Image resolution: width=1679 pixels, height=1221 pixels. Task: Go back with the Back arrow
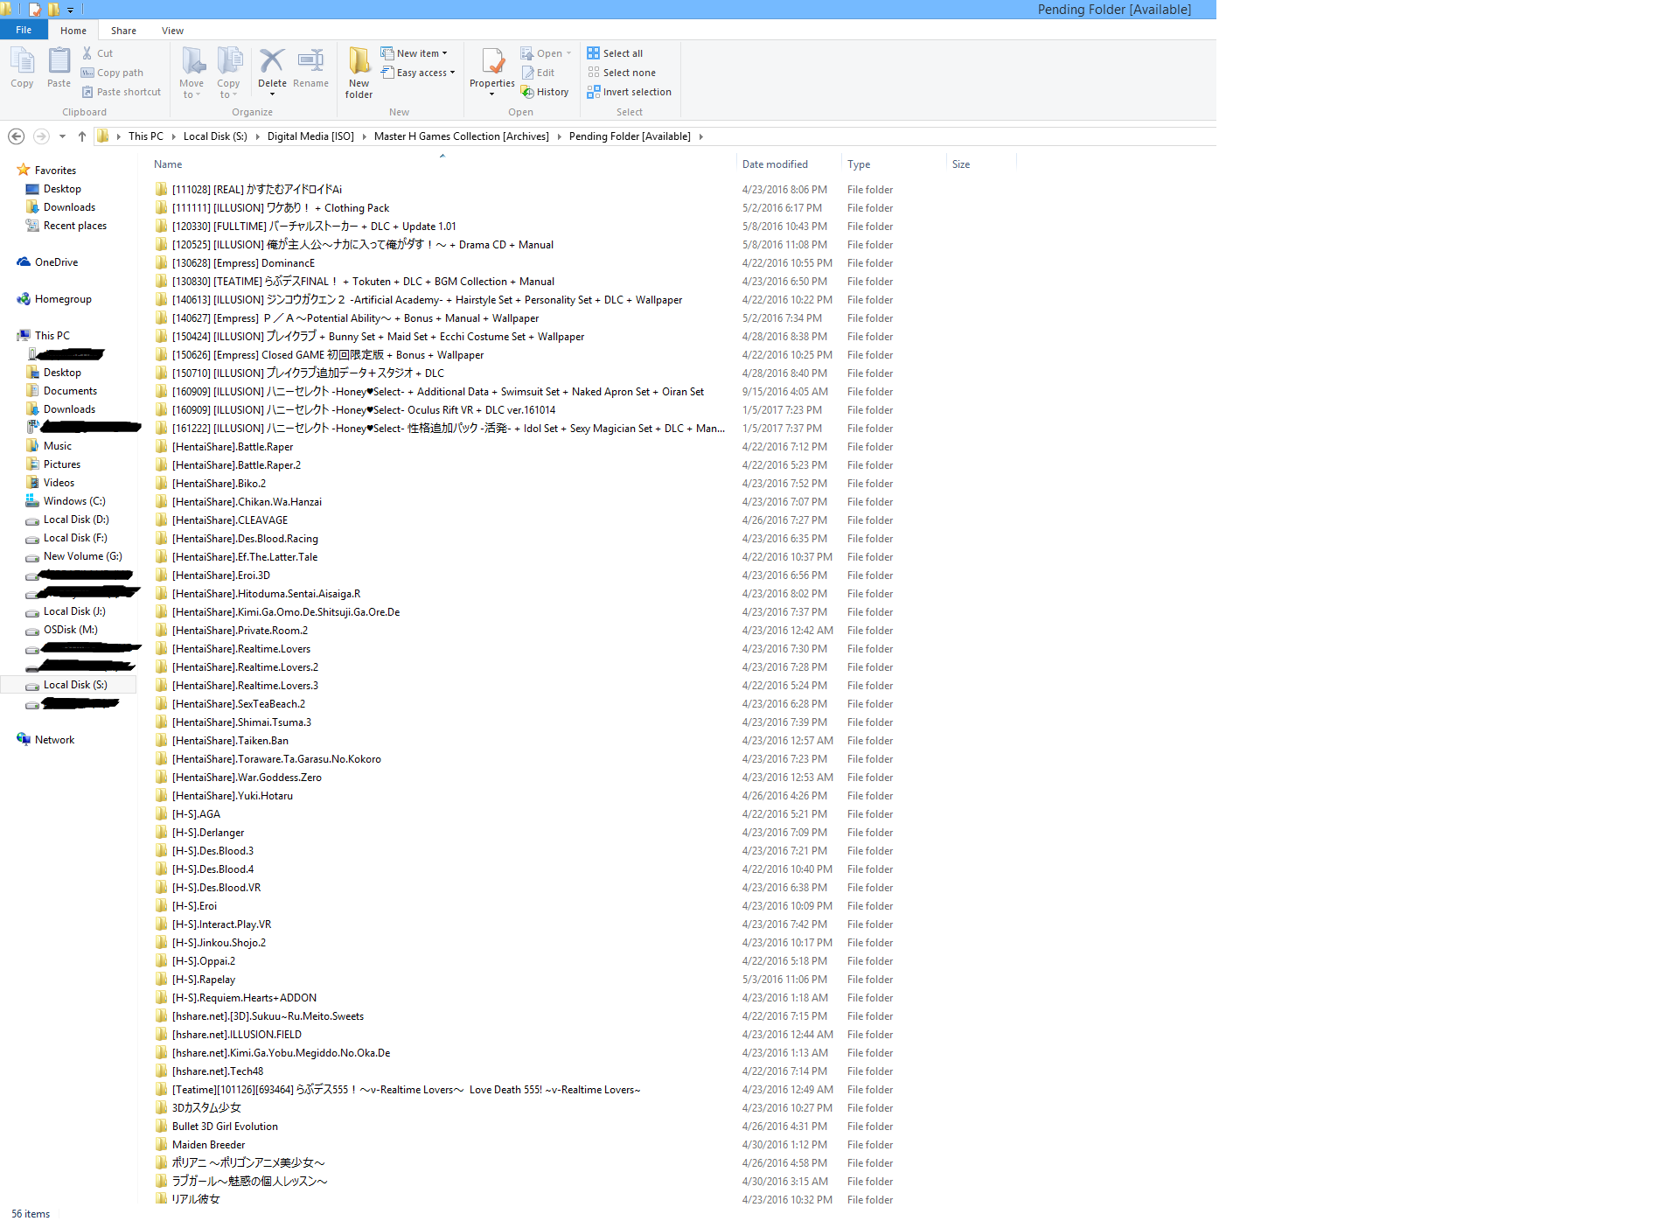click(x=16, y=136)
